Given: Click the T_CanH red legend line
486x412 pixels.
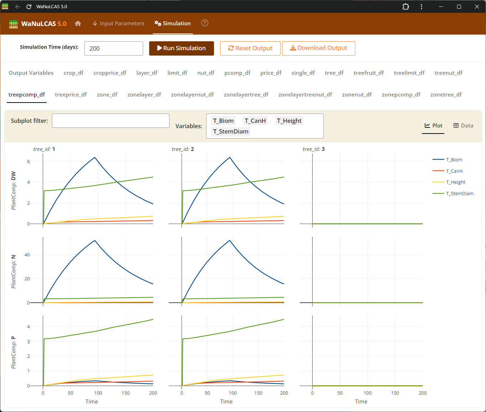Looking at the screenshot, I should click(x=438, y=171).
